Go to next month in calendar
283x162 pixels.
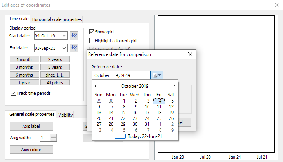pos(174,86)
